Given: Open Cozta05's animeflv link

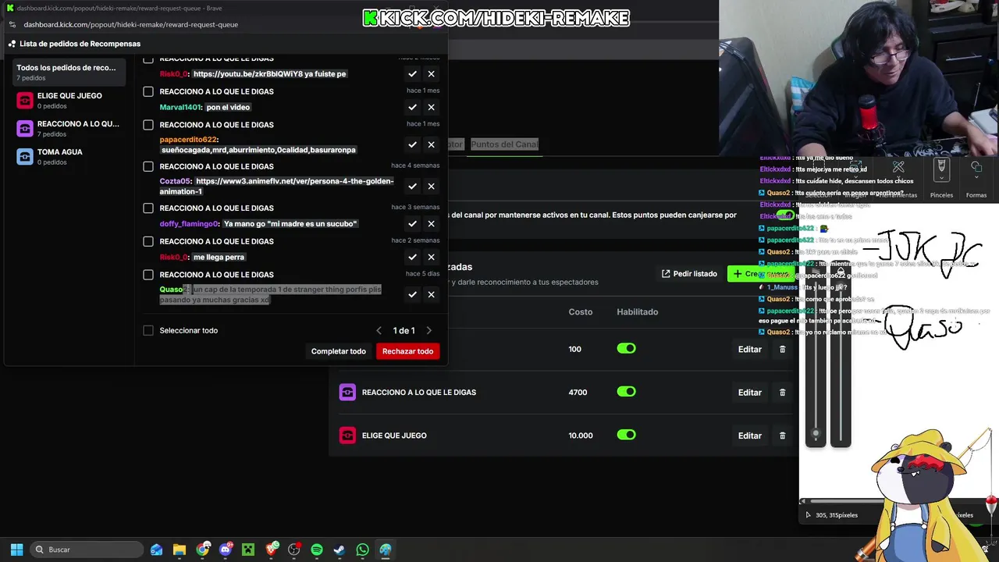Looking at the screenshot, I should point(277,186).
